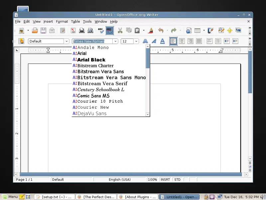Toggle Italic formatting
Screen dimensions: 266x200
(154, 41)
